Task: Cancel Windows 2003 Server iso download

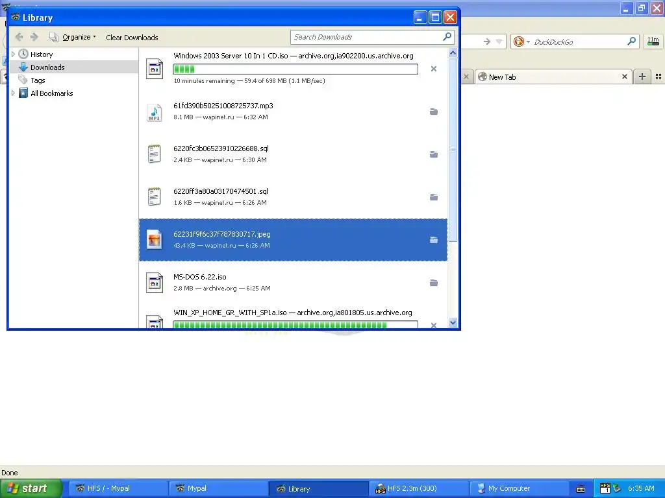Action: [x=433, y=69]
